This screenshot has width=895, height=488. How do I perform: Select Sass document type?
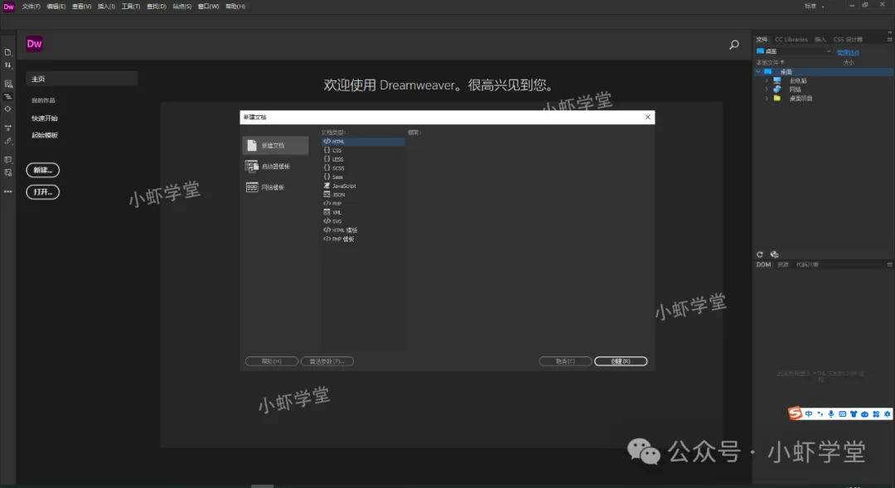[x=363, y=177]
